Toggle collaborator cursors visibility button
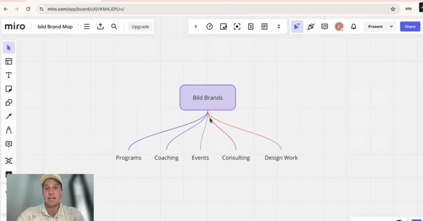423x221 pixels. [x=297, y=26]
